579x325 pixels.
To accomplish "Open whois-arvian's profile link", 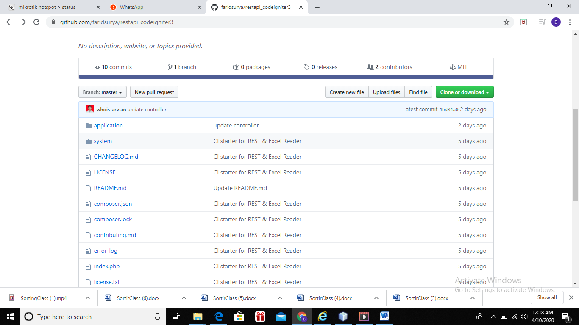I will click(x=111, y=110).
